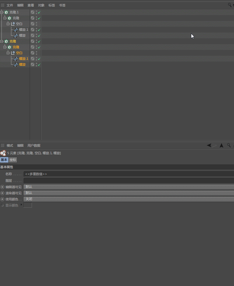Click the back arrow in Attribute Manager
Image resolution: width=234 pixels, height=286 pixels.
[209, 145]
